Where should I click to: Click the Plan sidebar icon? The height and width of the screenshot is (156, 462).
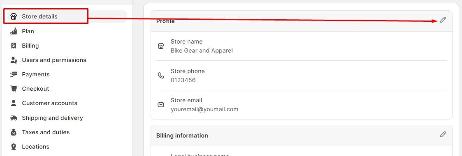14,31
